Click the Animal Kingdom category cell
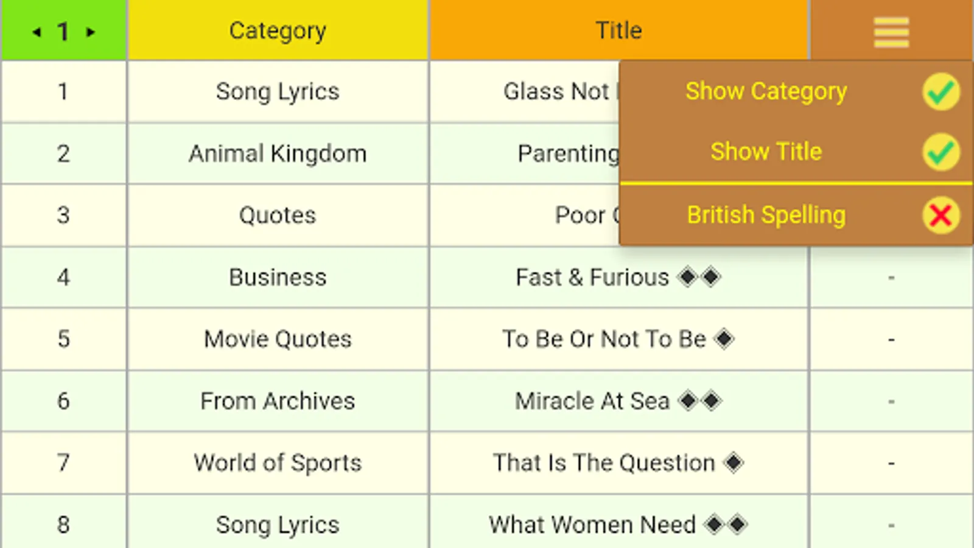The image size is (974, 548). (278, 154)
